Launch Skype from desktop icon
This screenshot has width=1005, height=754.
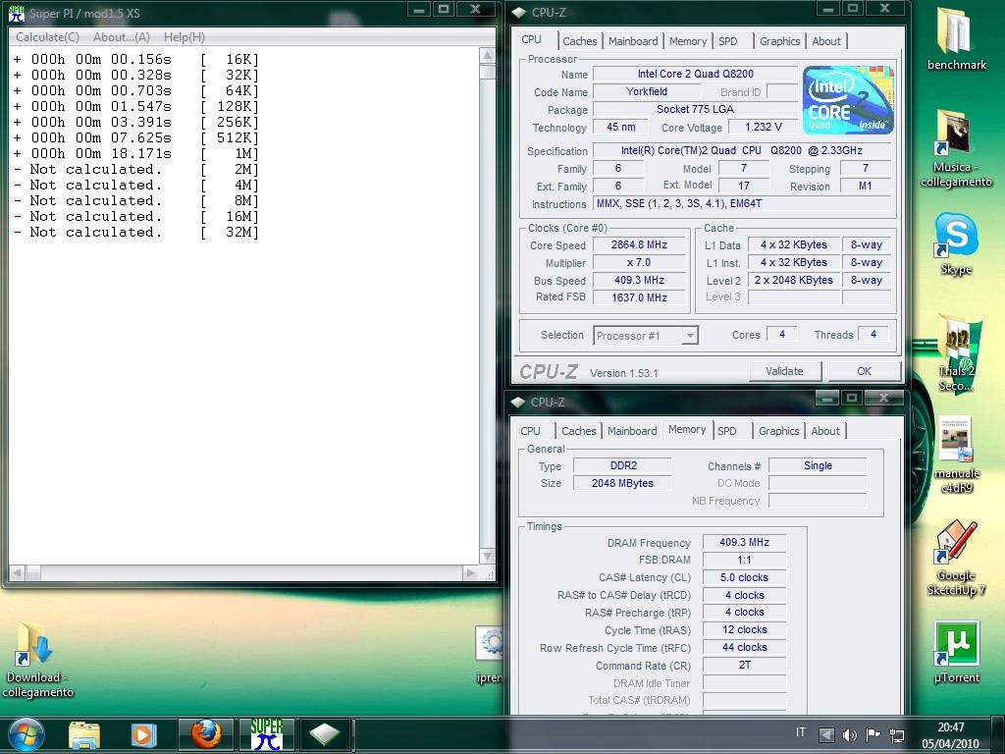[x=956, y=243]
